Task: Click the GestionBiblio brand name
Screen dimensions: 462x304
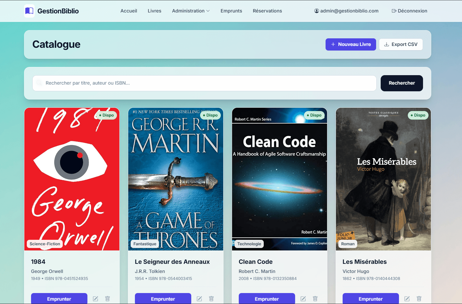Action: (x=58, y=11)
